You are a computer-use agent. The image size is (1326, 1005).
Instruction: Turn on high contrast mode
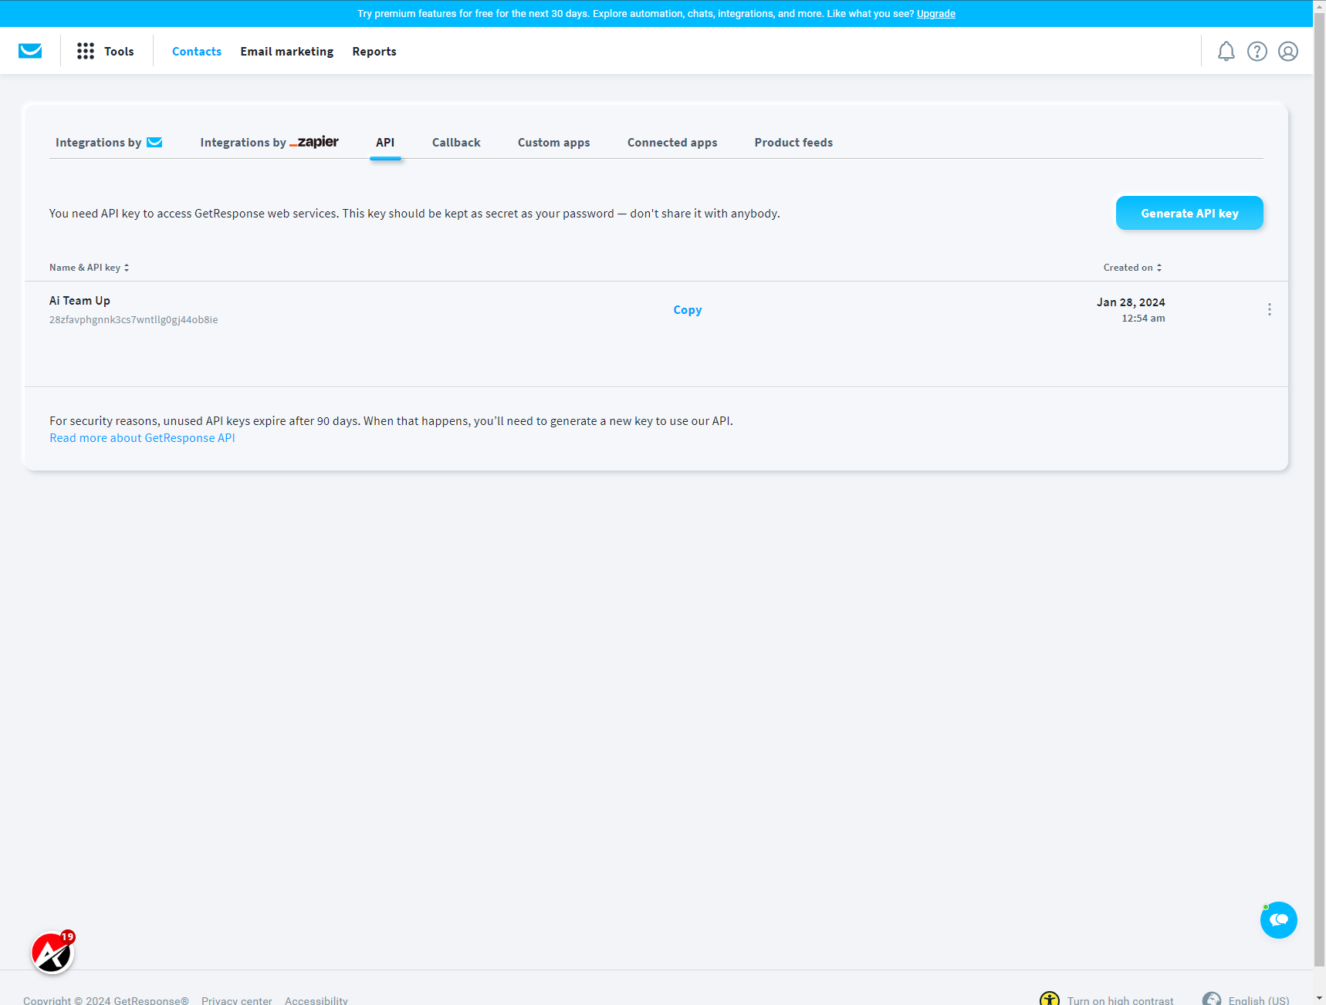[x=1120, y=1000]
